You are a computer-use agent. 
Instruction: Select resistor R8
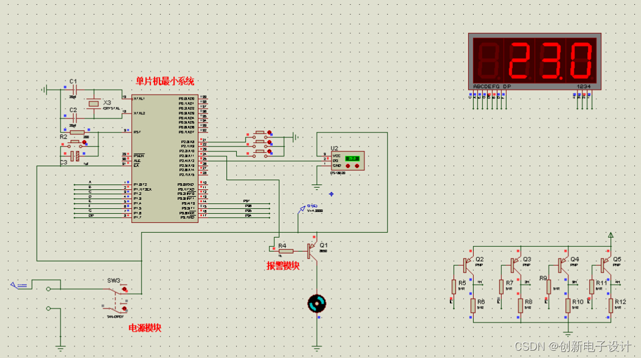point(520,305)
